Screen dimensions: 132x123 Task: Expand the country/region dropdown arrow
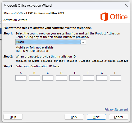(x=83, y=42)
